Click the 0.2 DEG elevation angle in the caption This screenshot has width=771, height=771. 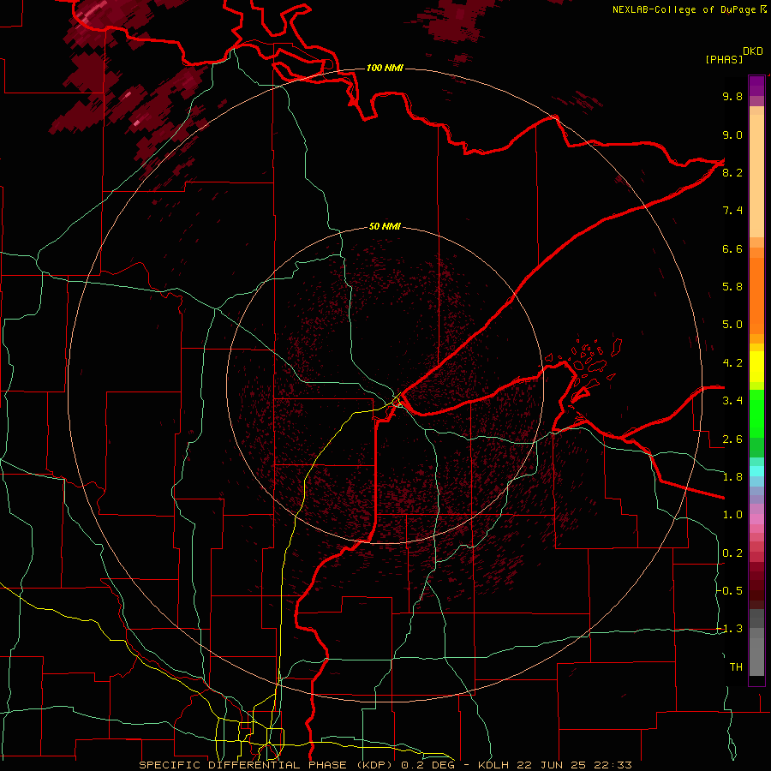click(x=429, y=765)
